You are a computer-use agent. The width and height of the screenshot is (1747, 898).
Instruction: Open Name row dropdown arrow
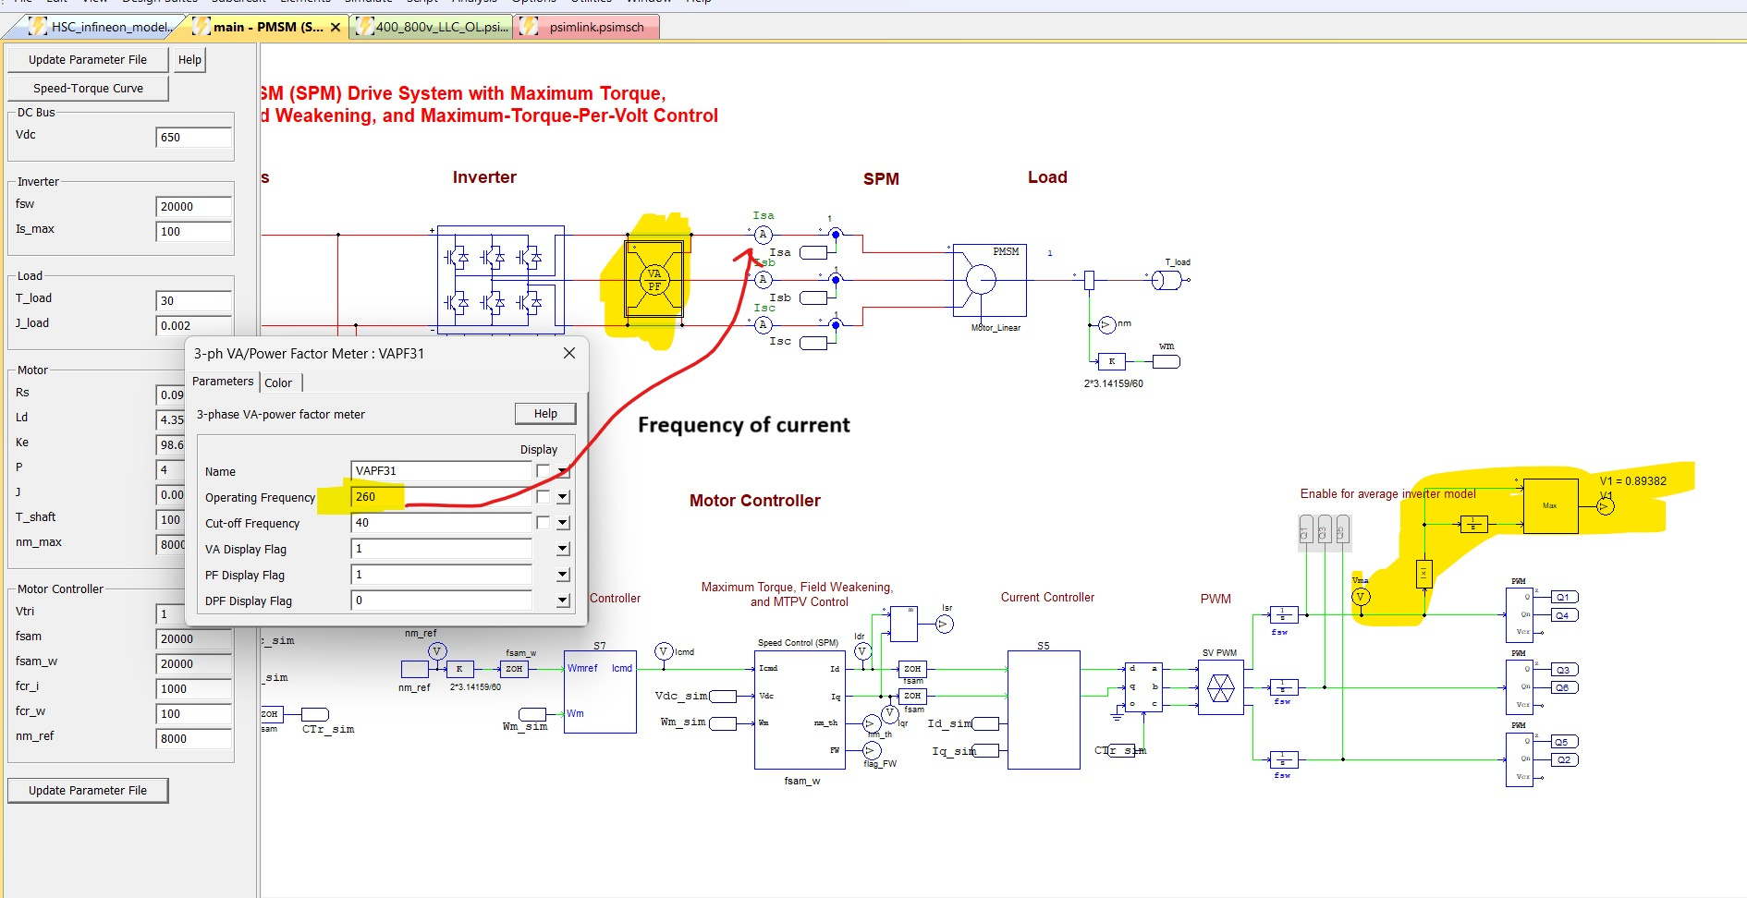click(563, 471)
